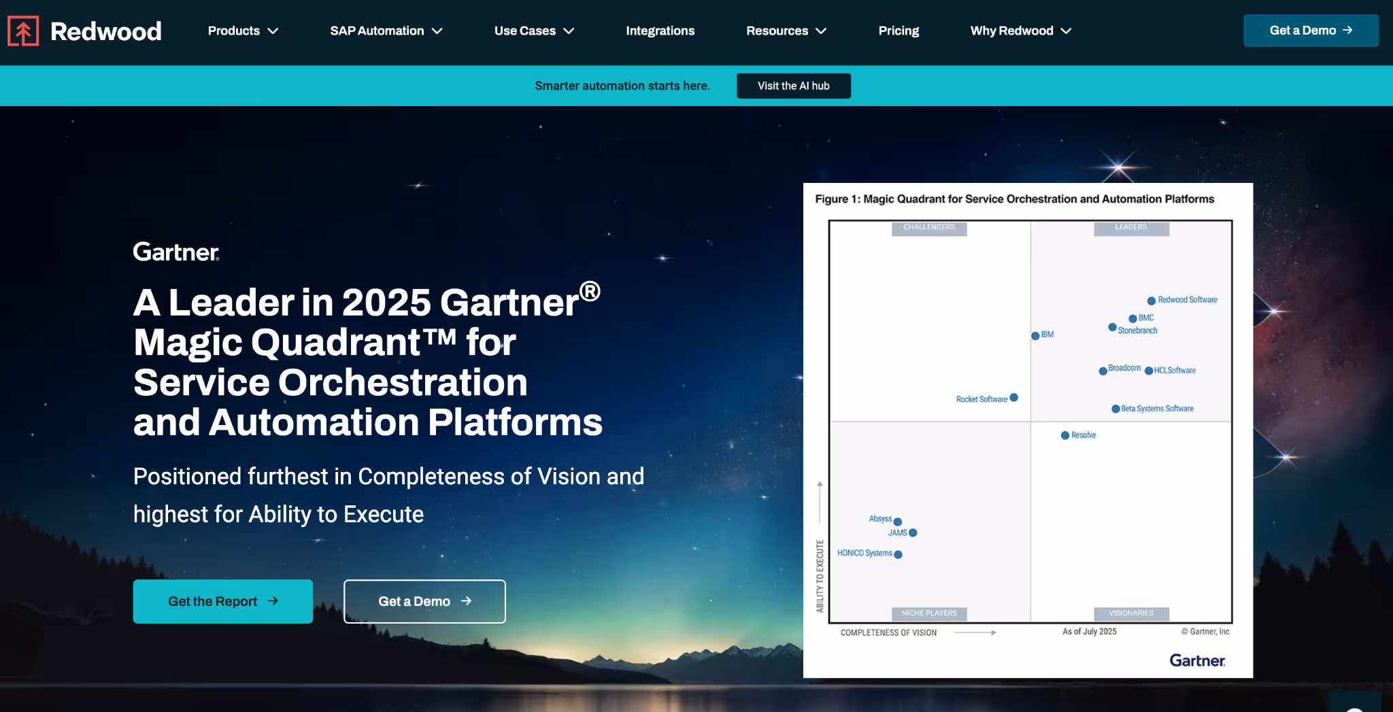Screen dimensions: 1393x712
Task: Click the hero headline about Gartner Magic Quadrant
Action: tap(368, 360)
